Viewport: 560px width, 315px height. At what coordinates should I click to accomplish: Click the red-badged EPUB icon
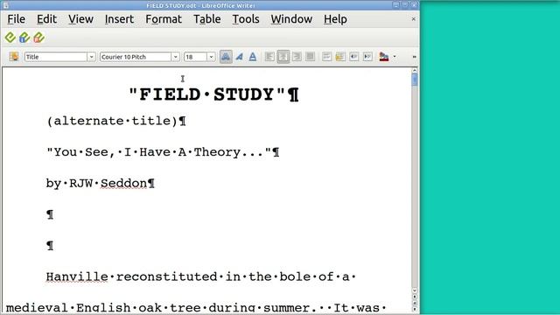38,38
